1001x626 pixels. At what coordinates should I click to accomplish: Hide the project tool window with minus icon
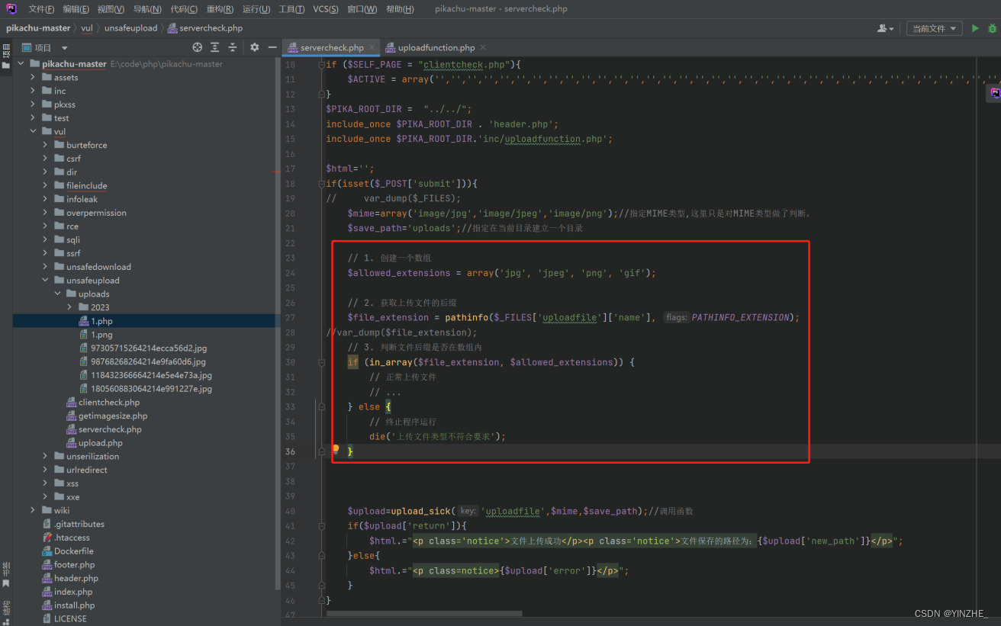pyautogui.click(x=272, y=47)
